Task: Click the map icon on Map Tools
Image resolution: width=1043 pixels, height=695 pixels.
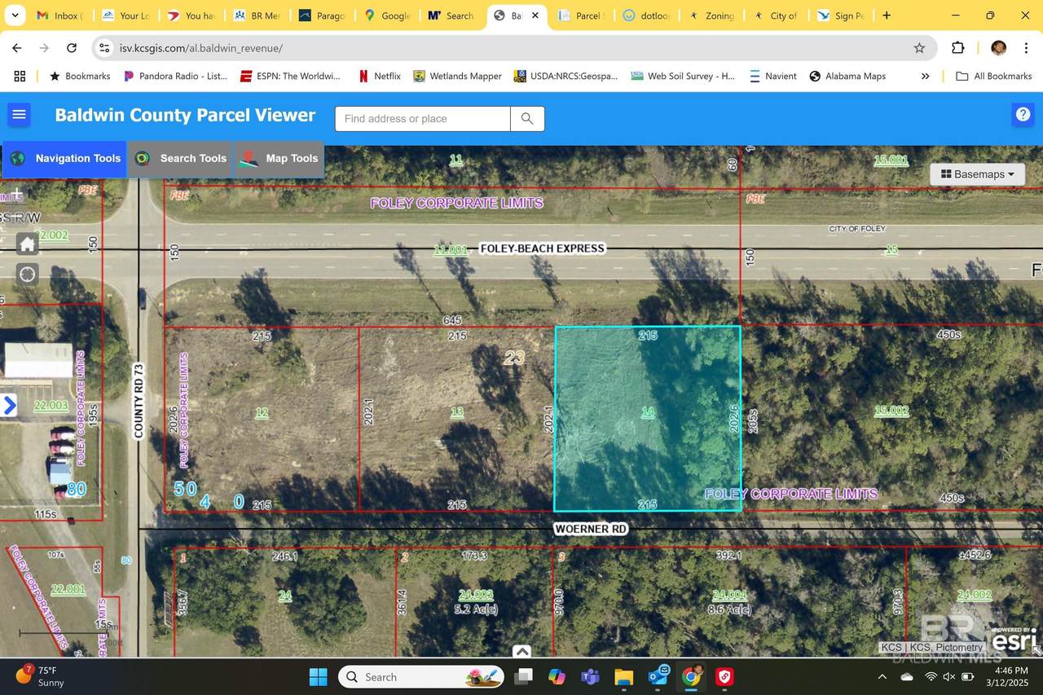Action: coord(249,158)
